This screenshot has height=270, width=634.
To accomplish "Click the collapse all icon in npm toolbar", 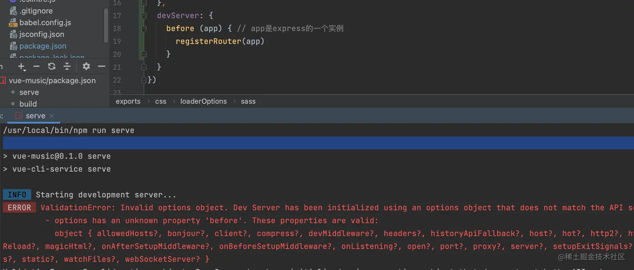I will tap(67, 66).
